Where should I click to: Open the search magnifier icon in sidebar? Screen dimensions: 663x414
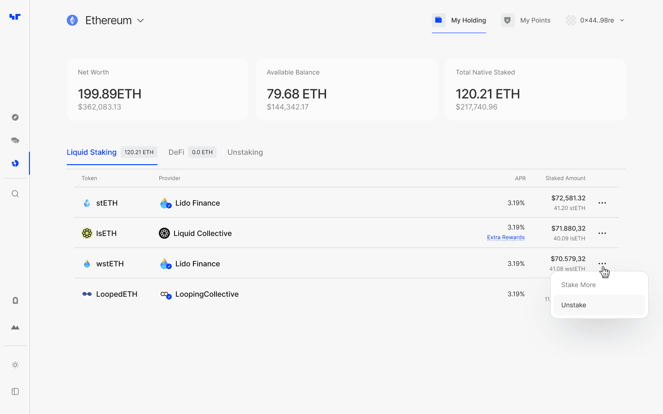click(15, 194)
